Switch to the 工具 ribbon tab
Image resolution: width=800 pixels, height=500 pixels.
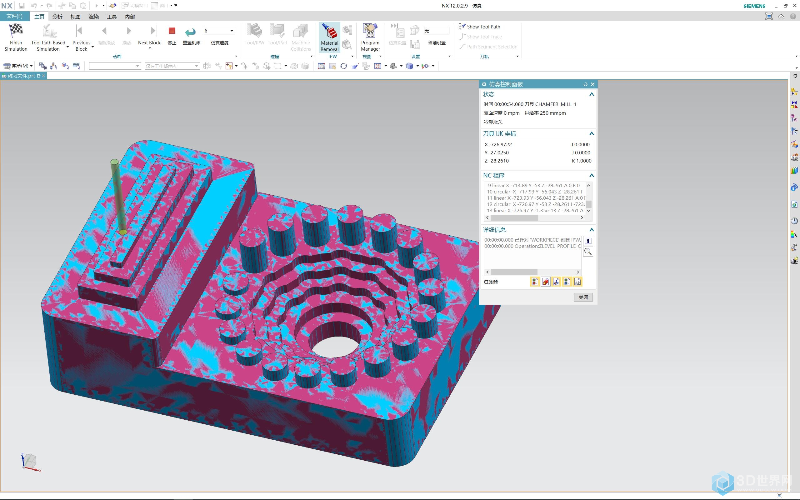[112, 17]
